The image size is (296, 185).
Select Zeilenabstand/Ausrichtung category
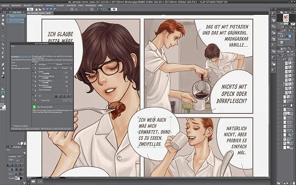tap(21, 59)
